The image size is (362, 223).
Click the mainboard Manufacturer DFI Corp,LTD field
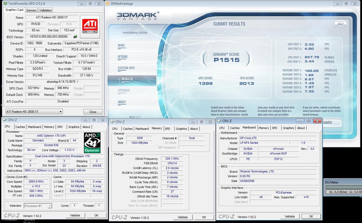pyautogui.click(x=278, y=138)
